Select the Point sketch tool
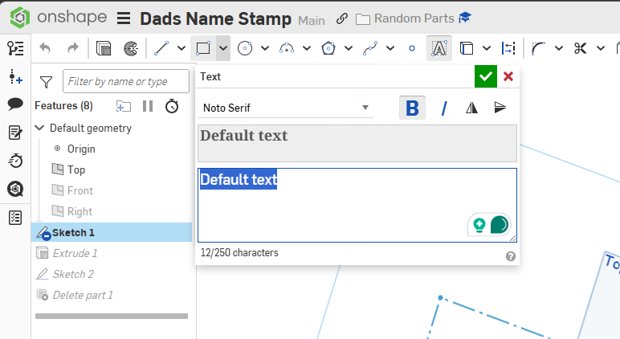620x339 pixels. tap(412, 48)
